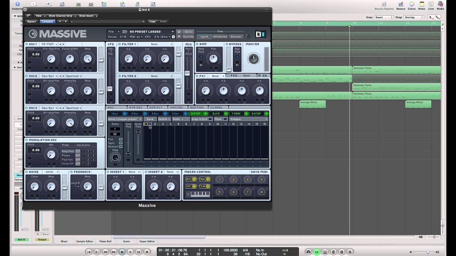Toggle the Filter 1 power button

[120, 44]
